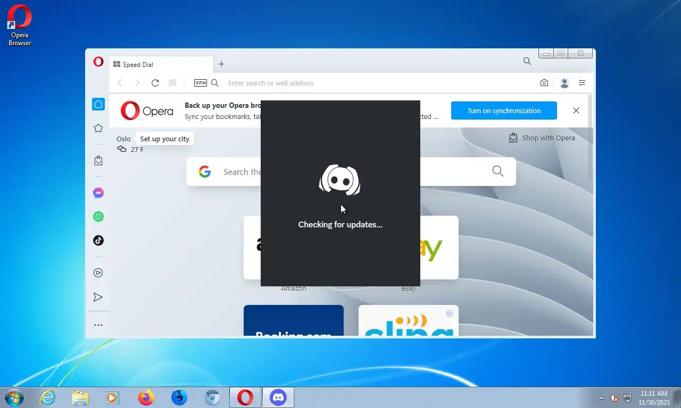Click the Oslo city label
681x408 pixels.
[x=123, y=139]
